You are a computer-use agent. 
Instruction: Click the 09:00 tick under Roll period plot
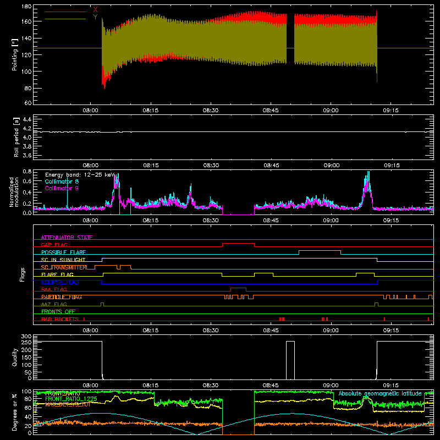pyautogui.click(x=332, y=166)
